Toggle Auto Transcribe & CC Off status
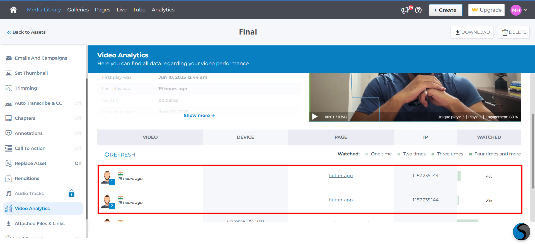The width and height of the screenshot is (535, 244). (78, 103)
